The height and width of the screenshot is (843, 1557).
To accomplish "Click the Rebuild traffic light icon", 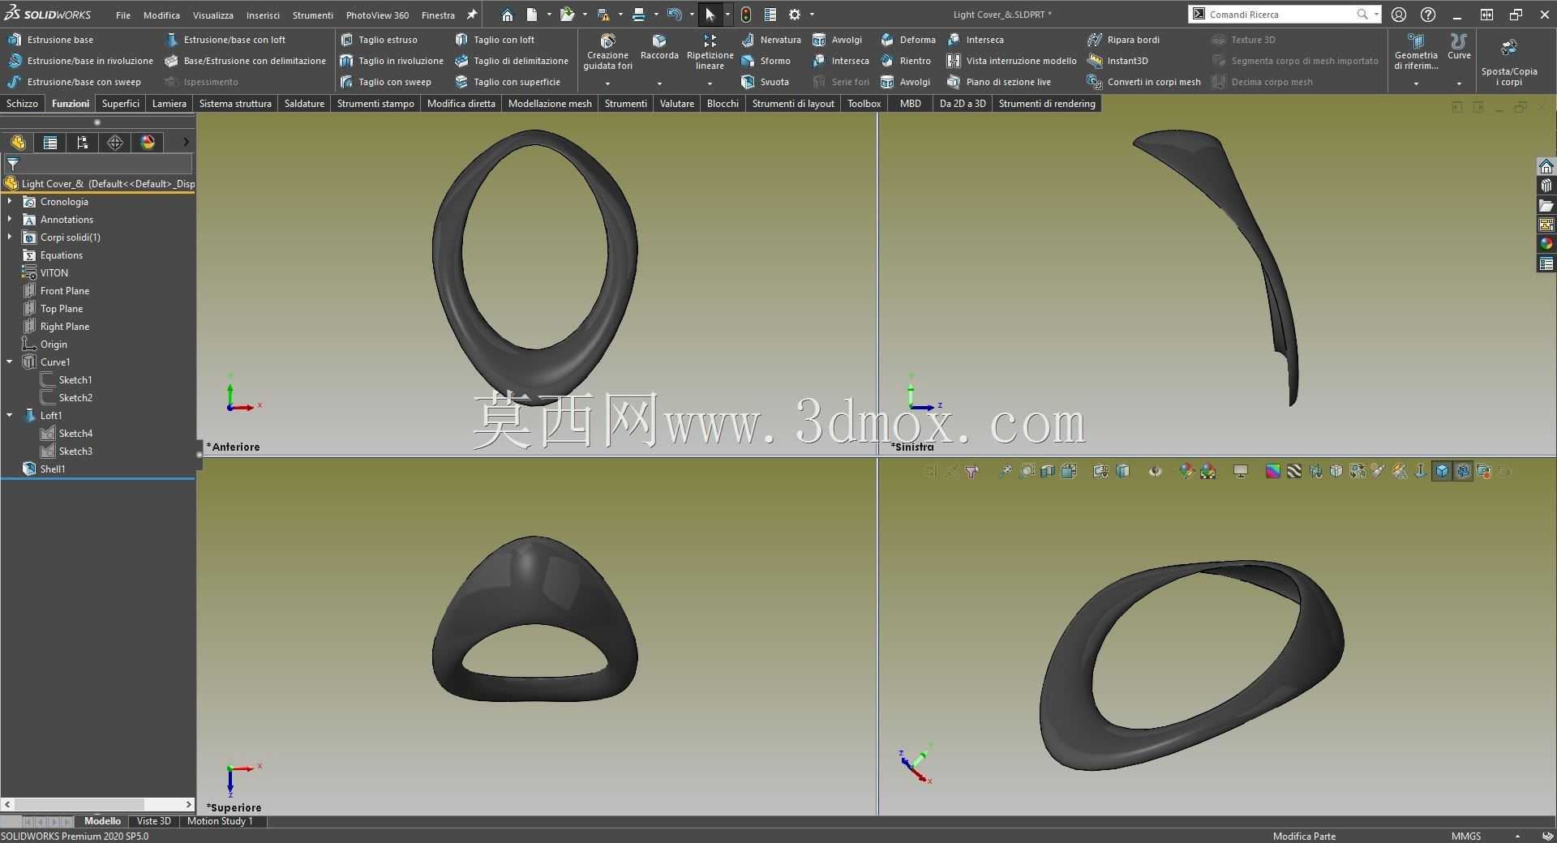I will [x=746, y=15].
